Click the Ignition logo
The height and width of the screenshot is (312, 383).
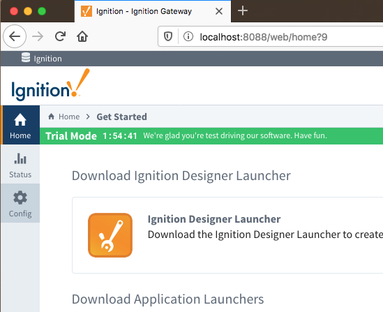click(50, 84)
